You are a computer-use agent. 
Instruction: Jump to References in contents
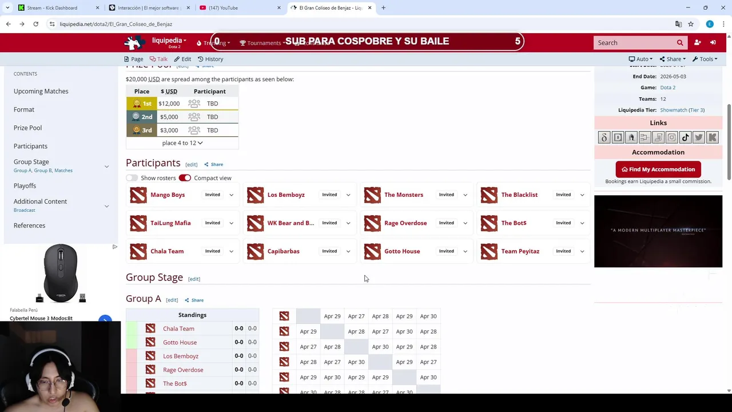[x=29, y=225]
